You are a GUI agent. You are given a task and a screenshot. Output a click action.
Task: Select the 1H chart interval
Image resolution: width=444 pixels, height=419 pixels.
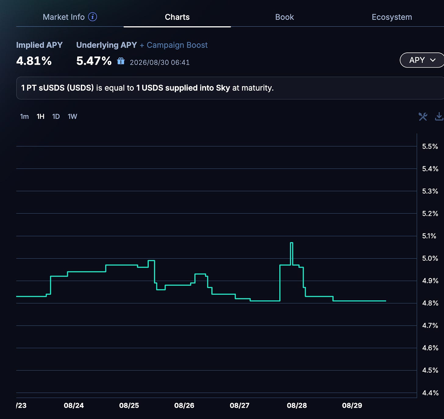(41, 117)
